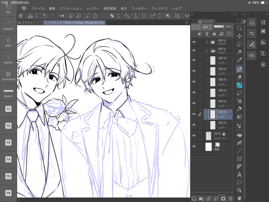Tap the esc edge keyboard key

tap(8, 9)
